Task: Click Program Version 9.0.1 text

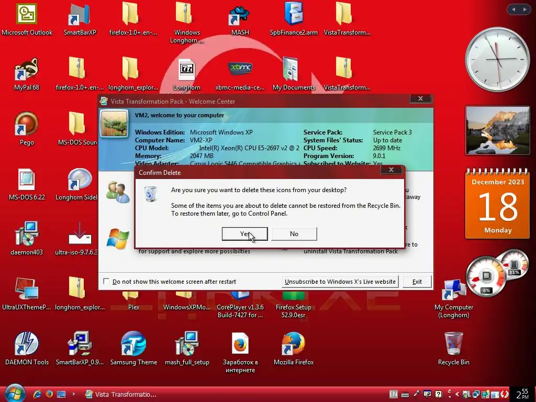Action: [x=379, y=156]
